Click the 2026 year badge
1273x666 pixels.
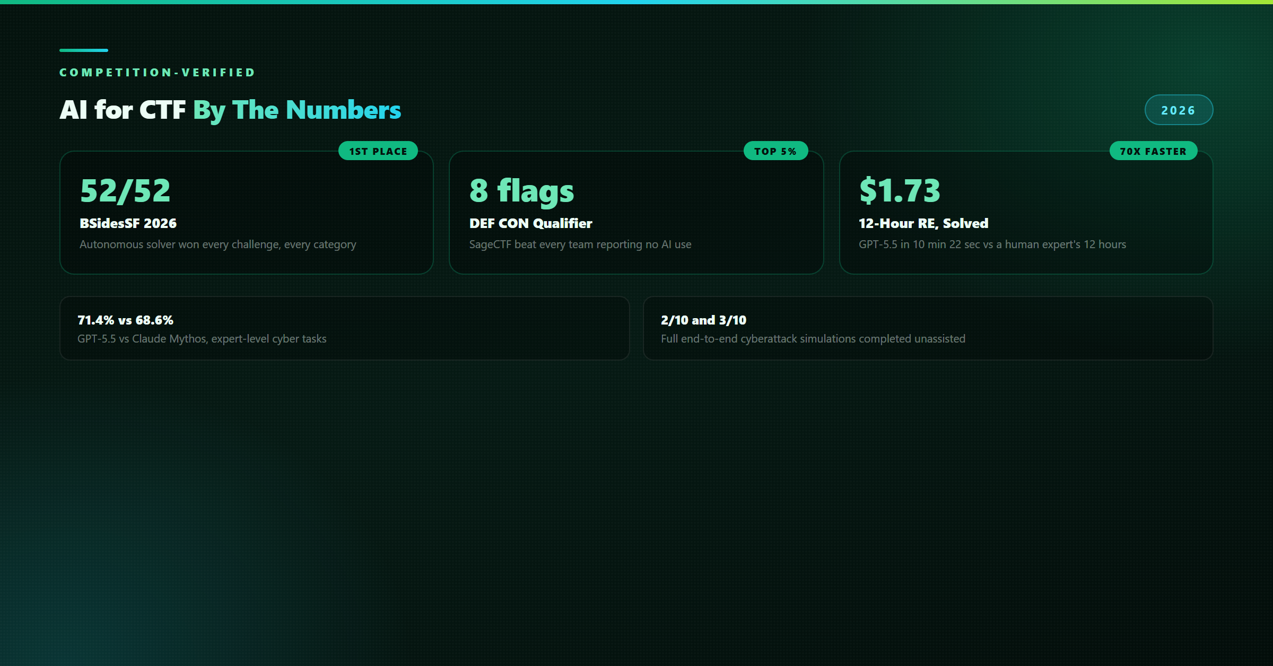(1179, 110)
